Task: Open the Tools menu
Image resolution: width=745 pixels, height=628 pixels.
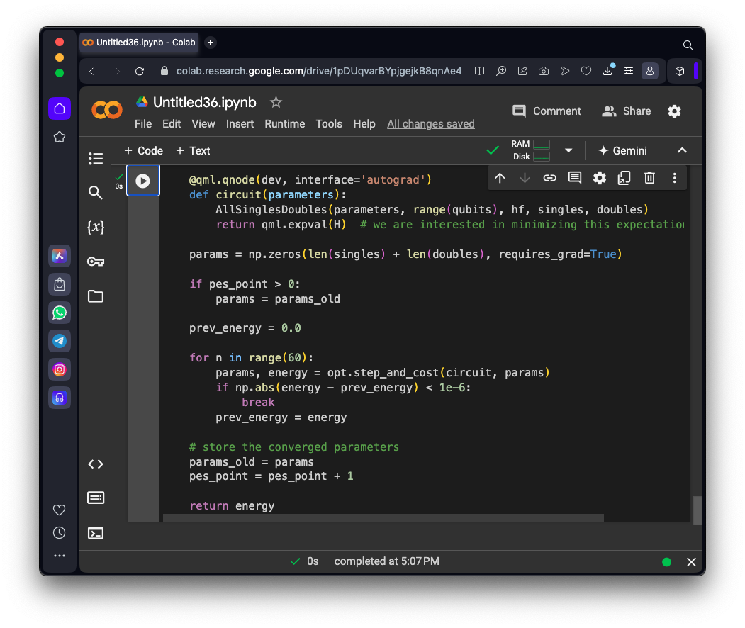Action: (x=329, y=124)
